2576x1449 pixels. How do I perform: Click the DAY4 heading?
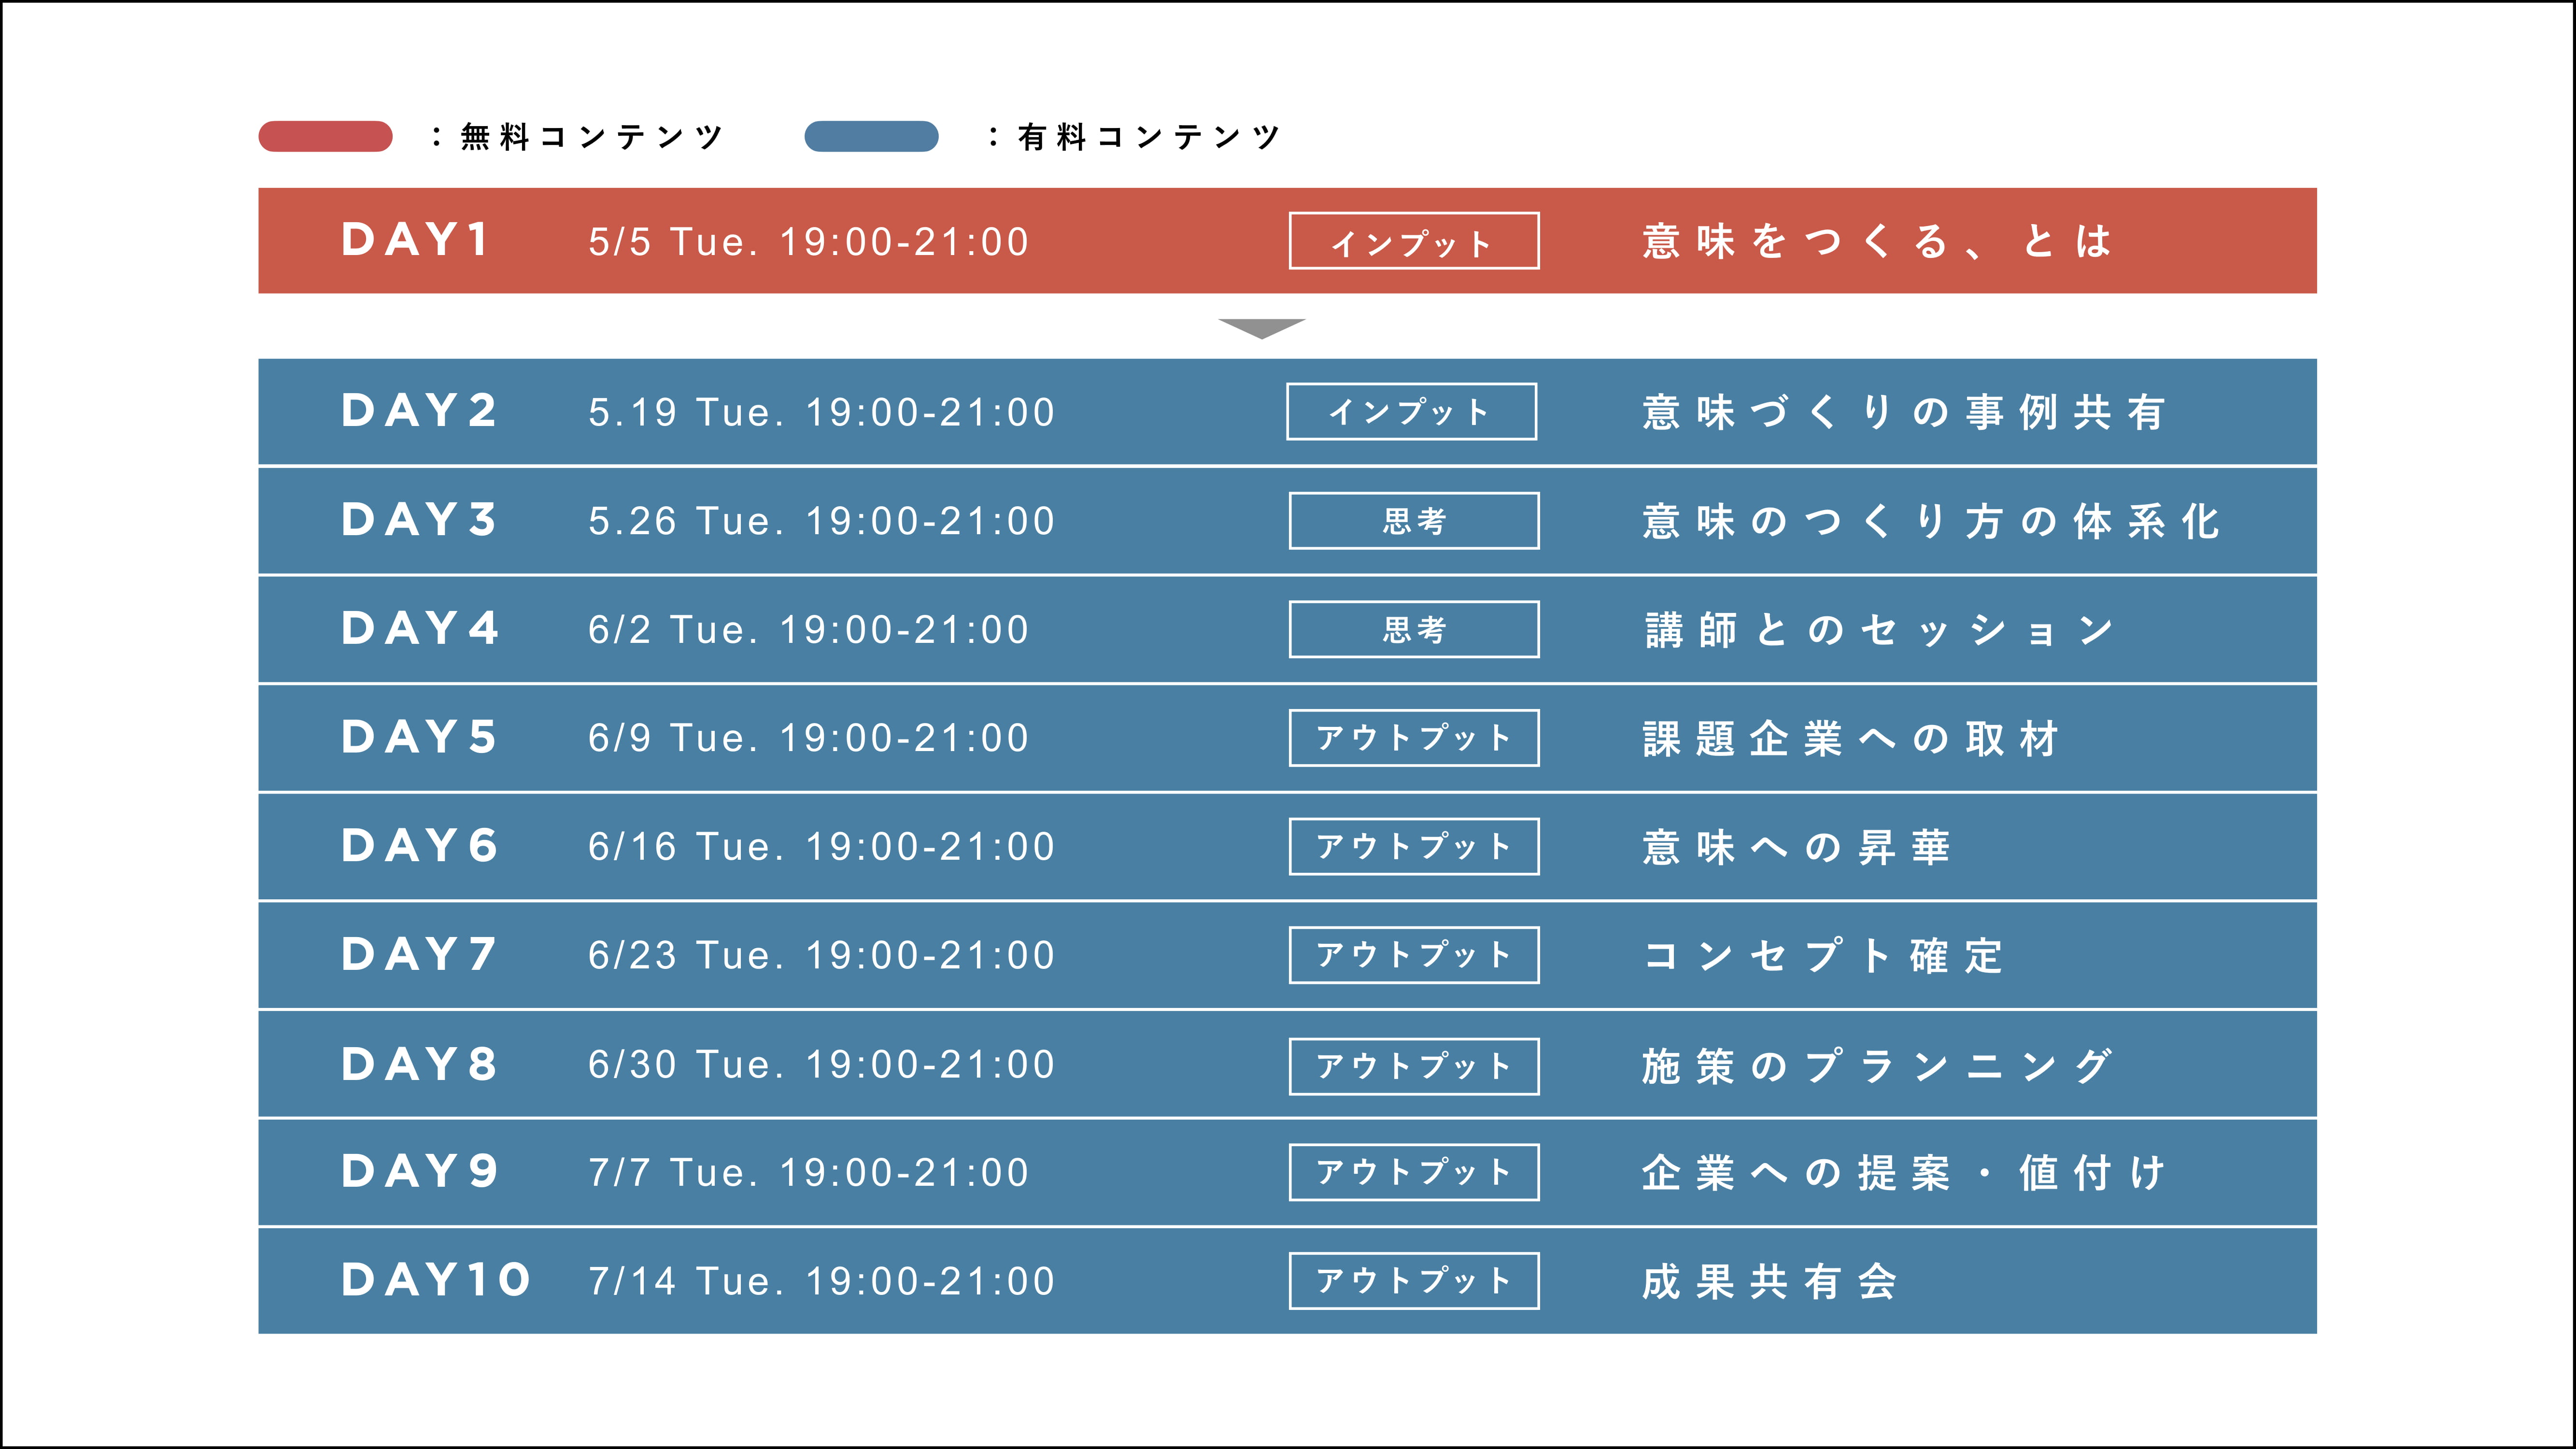pyautogui.click(x=420, y=628)
